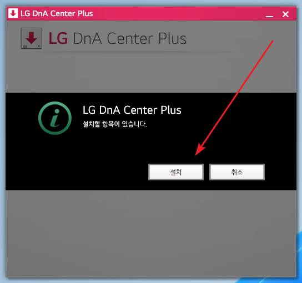Select the title bar text LG DnA Center Plus

click(x=57, y=13)
